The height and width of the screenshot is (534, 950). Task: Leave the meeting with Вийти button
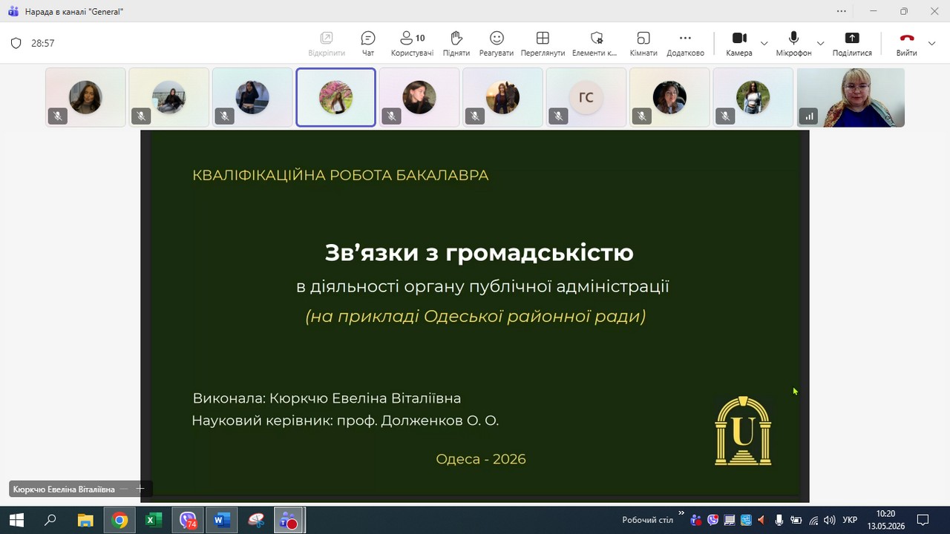coord(906,44)
